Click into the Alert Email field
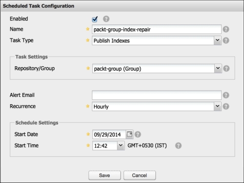Image resolution: width=244 pixels, height=183 pixels. click(157, 95)
